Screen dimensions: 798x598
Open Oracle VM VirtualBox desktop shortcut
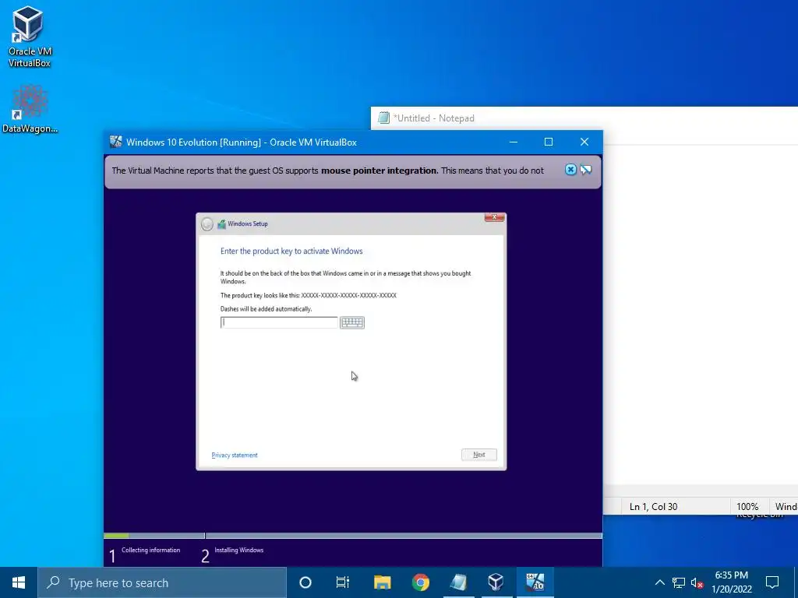[x=29, y=37]
